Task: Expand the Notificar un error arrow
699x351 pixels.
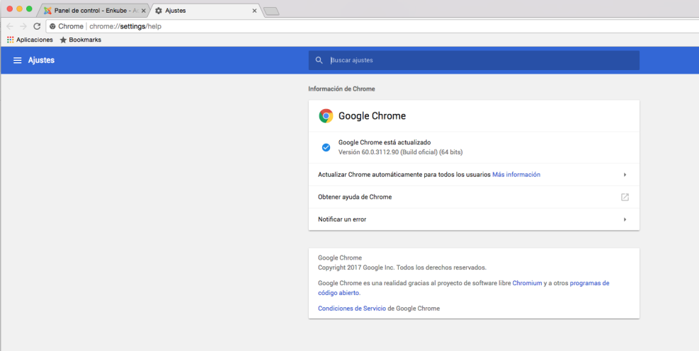Action: coord(625,219)
